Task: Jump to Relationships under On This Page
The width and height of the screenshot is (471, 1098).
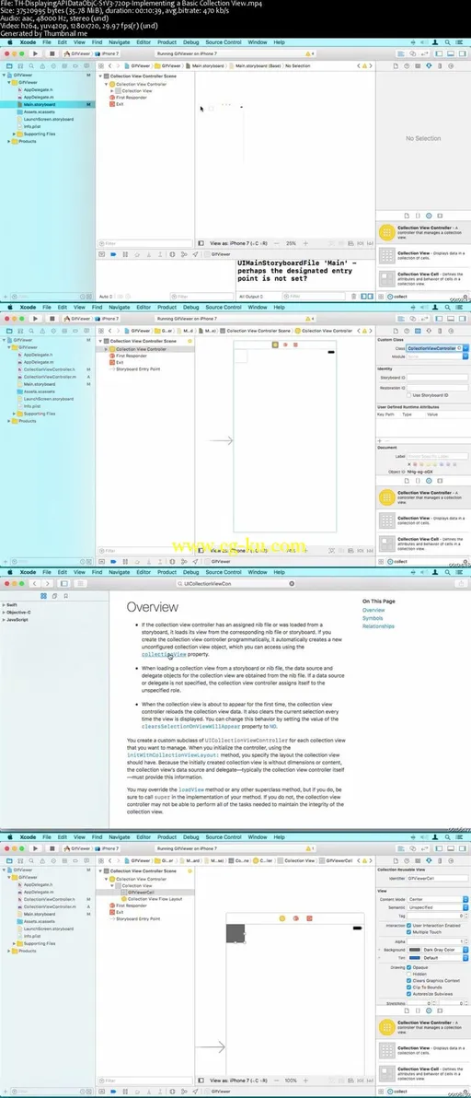Action: coord(378,626)
